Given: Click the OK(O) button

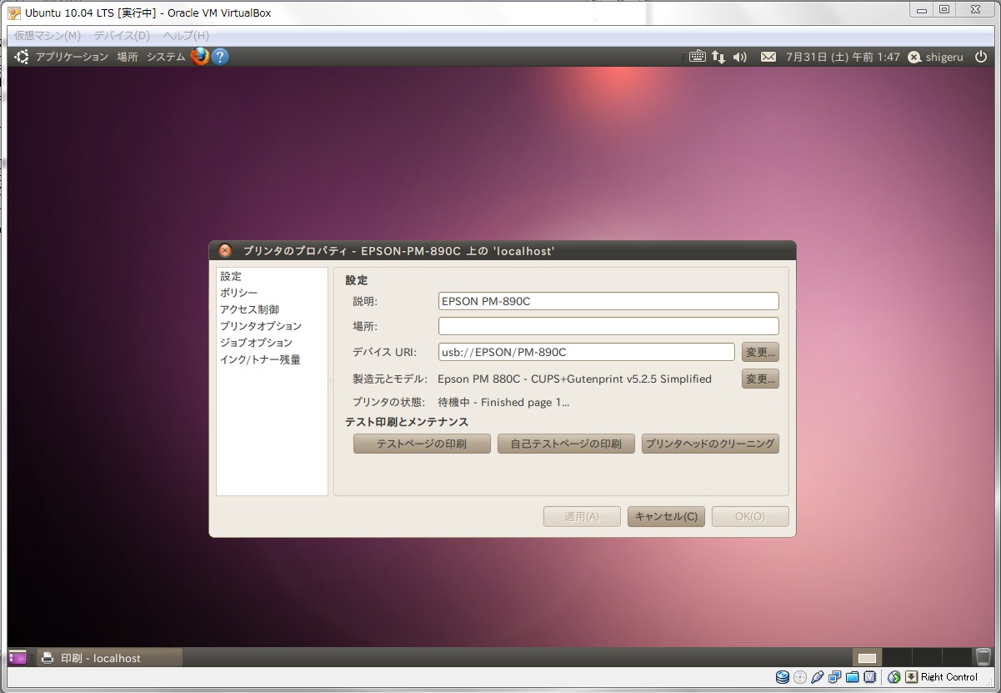Looking at the screenshot, I should (x=750, y=516).
